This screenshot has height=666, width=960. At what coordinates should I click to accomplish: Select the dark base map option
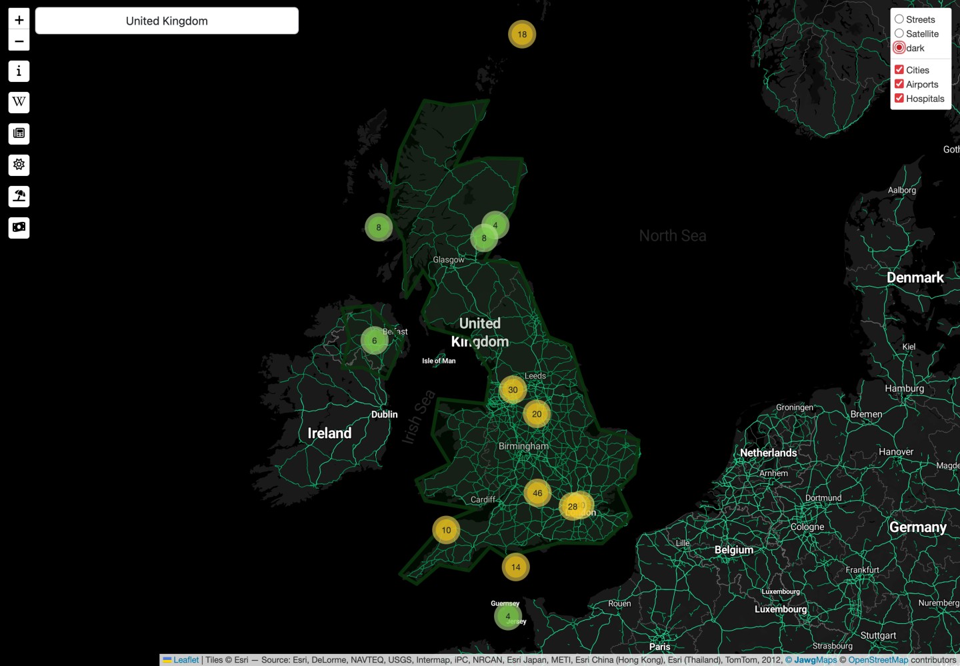pos(899,48)
